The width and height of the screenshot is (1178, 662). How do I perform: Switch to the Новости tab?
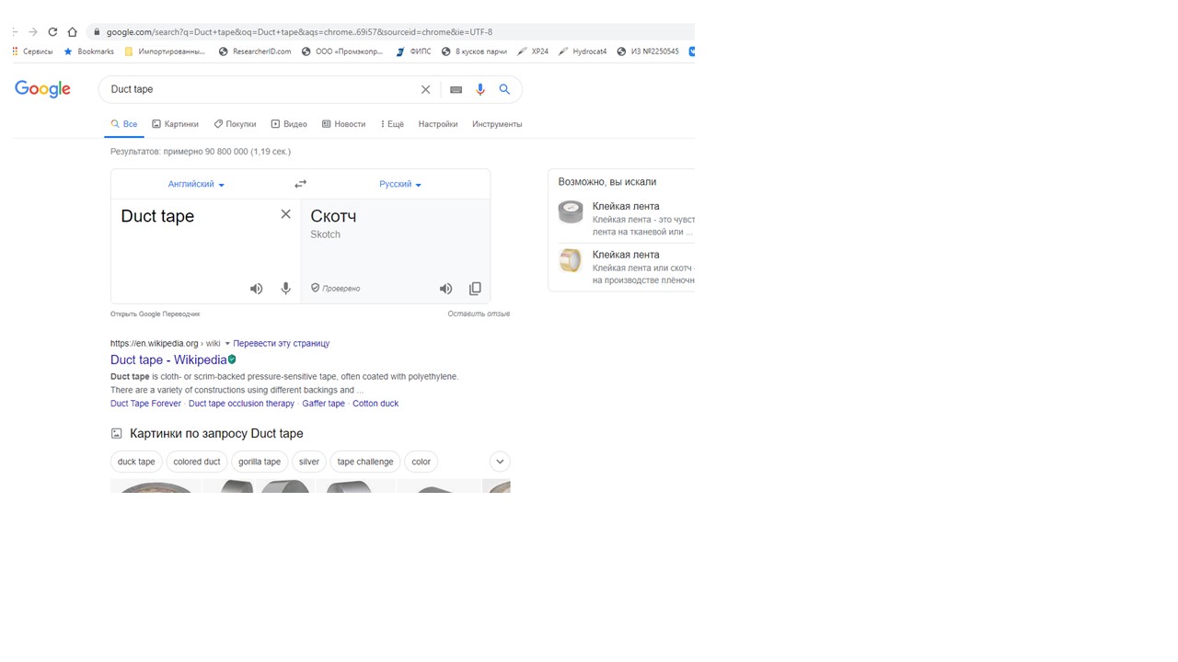click(x=343, y=124)
